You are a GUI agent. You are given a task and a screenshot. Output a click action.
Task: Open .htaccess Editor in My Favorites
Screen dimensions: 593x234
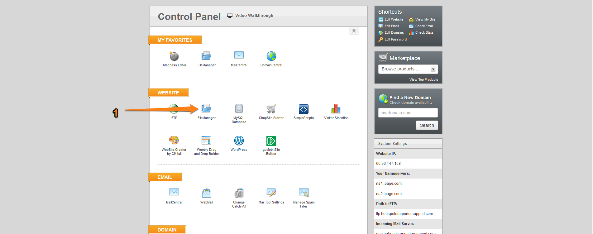[174, 56]
